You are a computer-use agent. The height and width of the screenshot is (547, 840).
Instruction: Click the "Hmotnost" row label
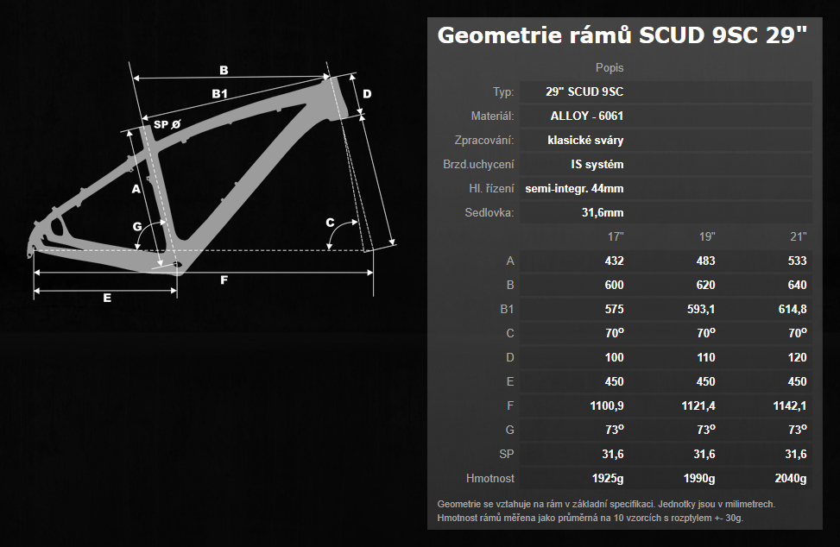tap(489, 479)
